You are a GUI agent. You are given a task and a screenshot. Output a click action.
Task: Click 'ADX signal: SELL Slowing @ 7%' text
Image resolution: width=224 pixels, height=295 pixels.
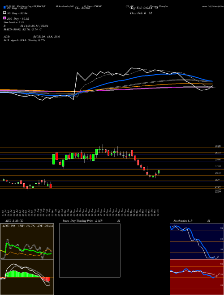click(x=24, y=40)
